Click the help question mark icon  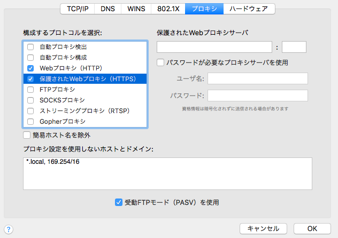tap(9, 229)
